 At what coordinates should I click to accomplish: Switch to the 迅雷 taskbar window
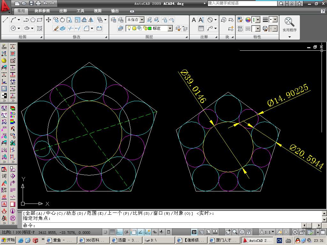(126, 241)
